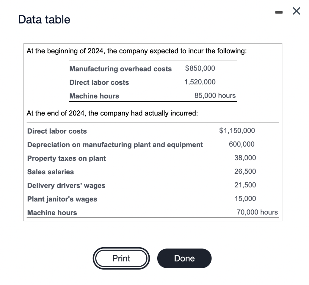Select the Direct labor costs expected row
Viewport: 309px width, 285px height.
(99, 82)
